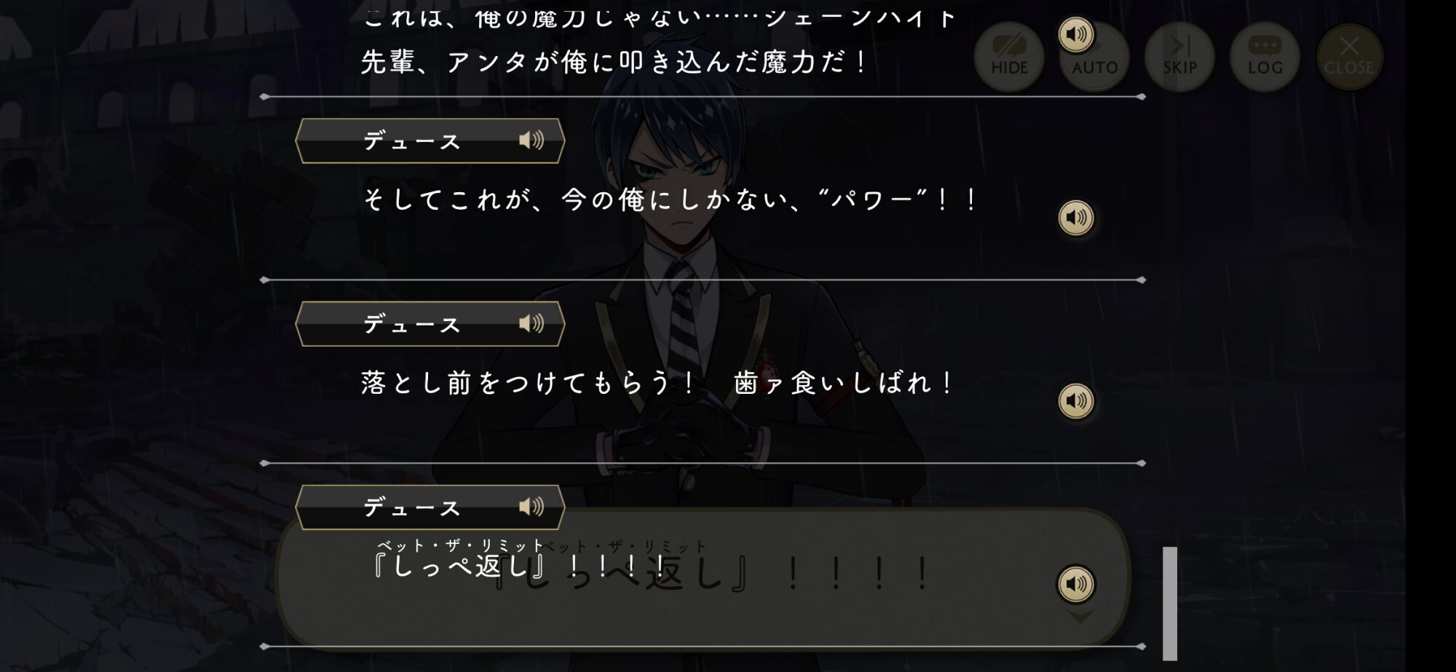Skip the scene with SKIP button
Image resolution: width=1456 pixels, height=672 pixels.
[1179, 57]
